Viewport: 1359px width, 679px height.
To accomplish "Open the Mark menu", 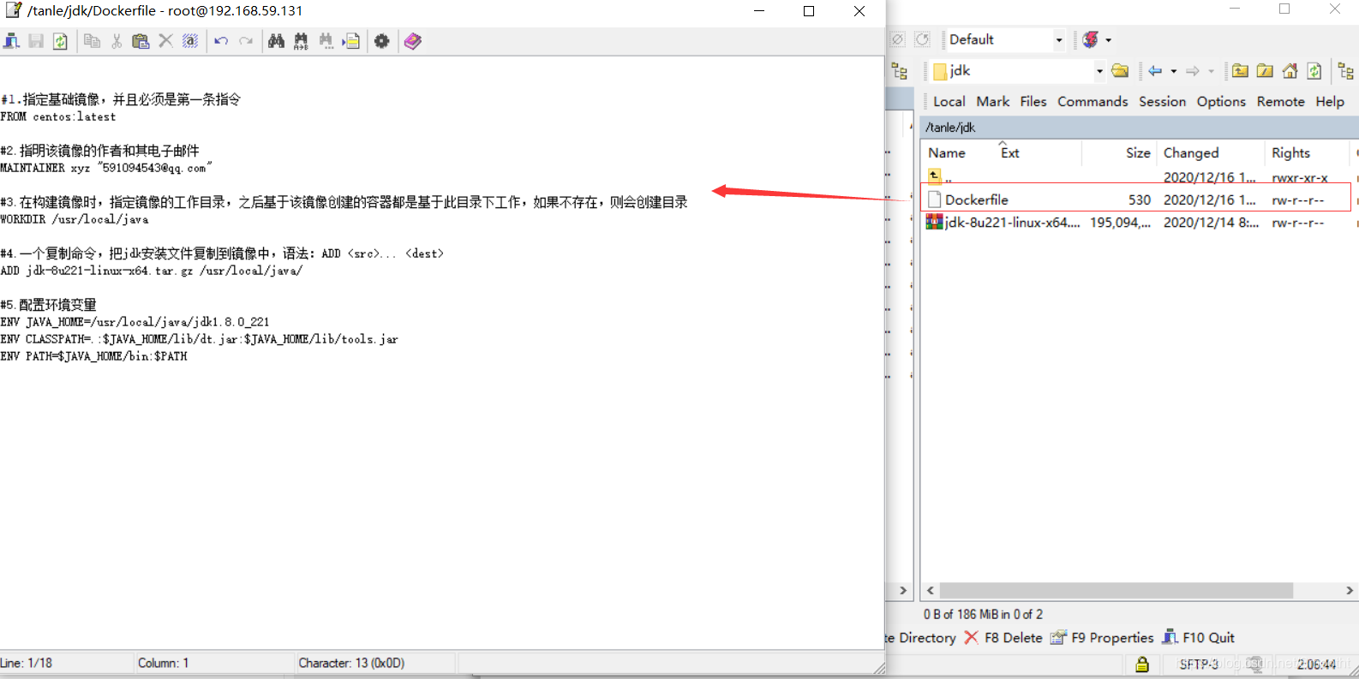I will click(993, 101).
